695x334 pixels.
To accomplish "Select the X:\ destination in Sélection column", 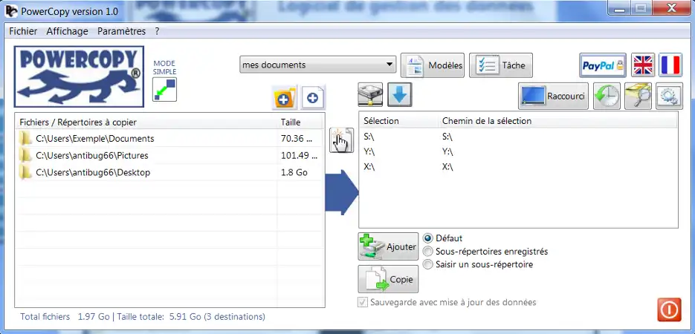I will (x=369, y=167).
